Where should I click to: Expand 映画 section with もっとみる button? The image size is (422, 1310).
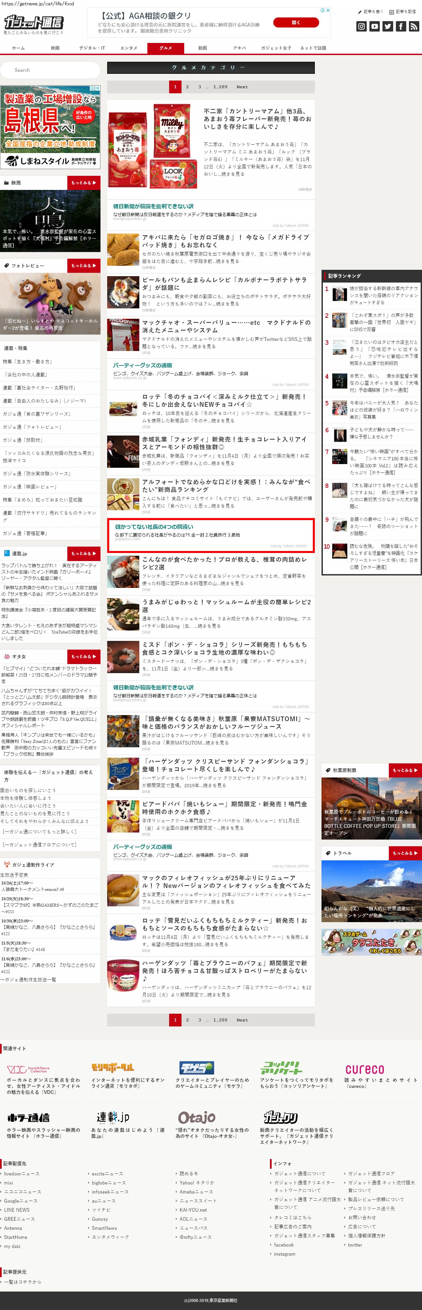click(x=83, y=183)
